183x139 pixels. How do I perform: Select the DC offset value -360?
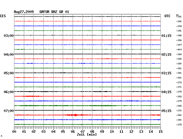(179, 115)
